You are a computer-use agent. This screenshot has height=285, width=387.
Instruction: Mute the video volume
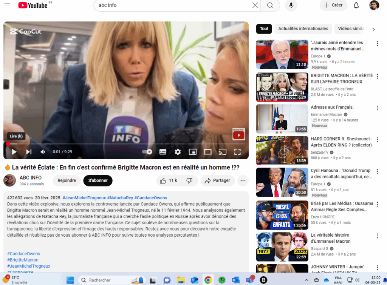[x=43, y=152]
